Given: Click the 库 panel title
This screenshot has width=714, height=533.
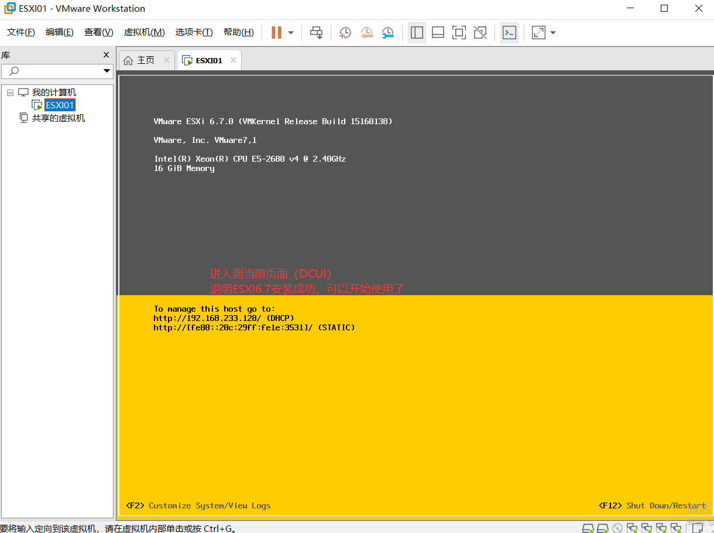Looking at the screenshot, I should coord(5,55).
